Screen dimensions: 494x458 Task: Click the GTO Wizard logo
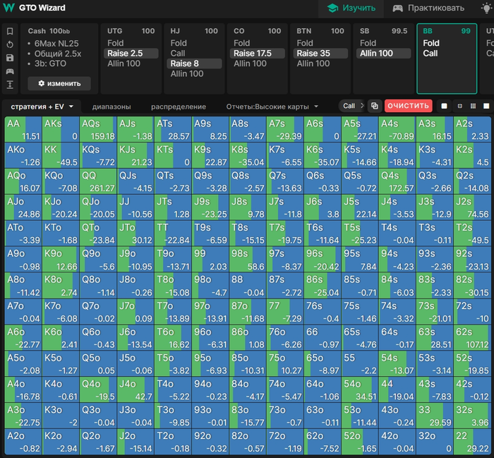click(34, 8)
